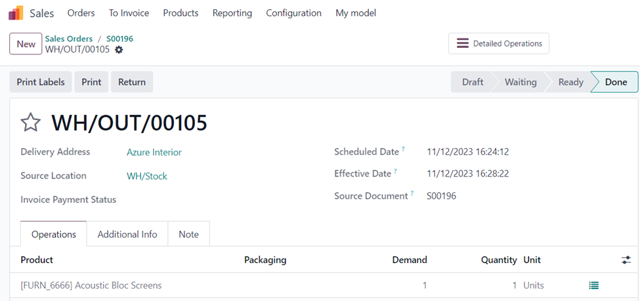Select the Acoustic Bloc Screens product row
This screenshot has height=301, width=640.
pyautogui.click(x=91, y=285)
